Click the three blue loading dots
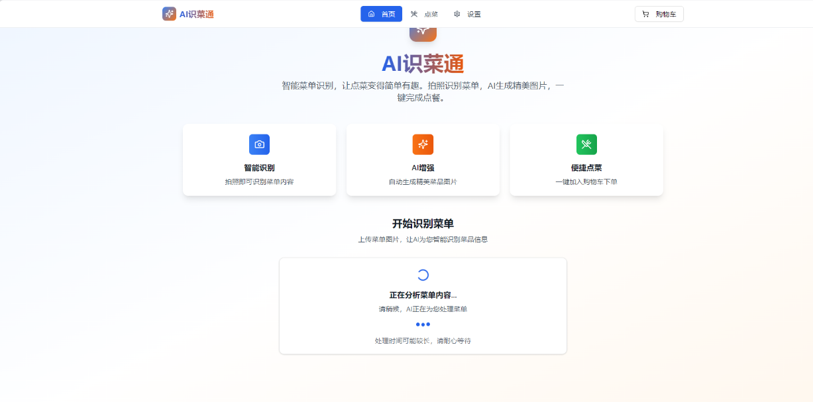813x402 pixels. point(423,325)
